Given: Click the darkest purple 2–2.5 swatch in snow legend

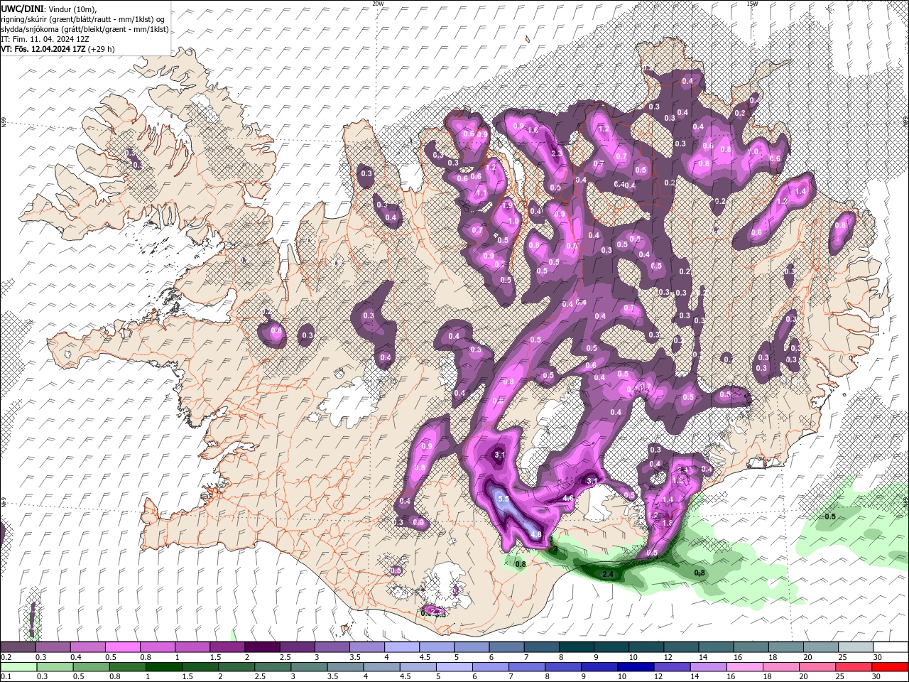Looking at the screenshot, I should pos(262,647).
